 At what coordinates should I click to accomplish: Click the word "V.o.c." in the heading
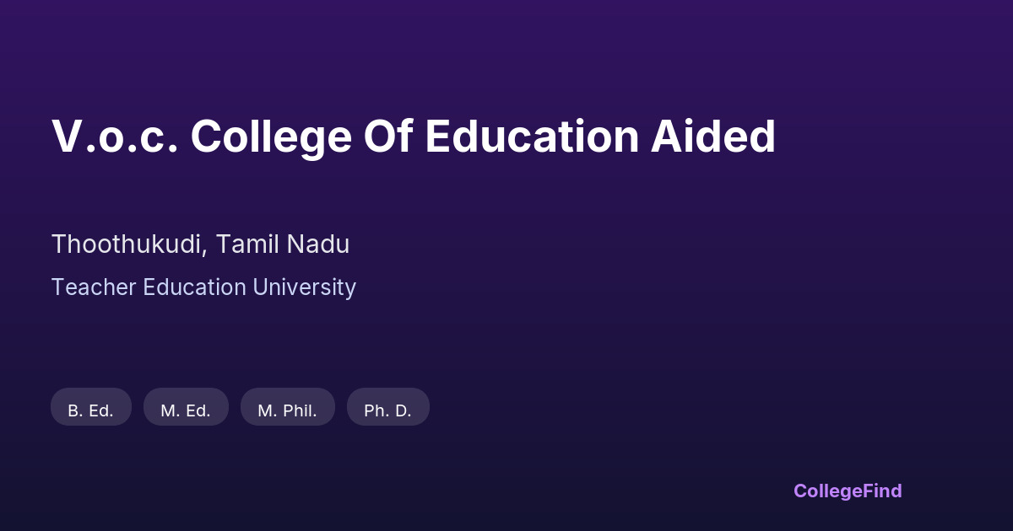[x=114, y=137]
